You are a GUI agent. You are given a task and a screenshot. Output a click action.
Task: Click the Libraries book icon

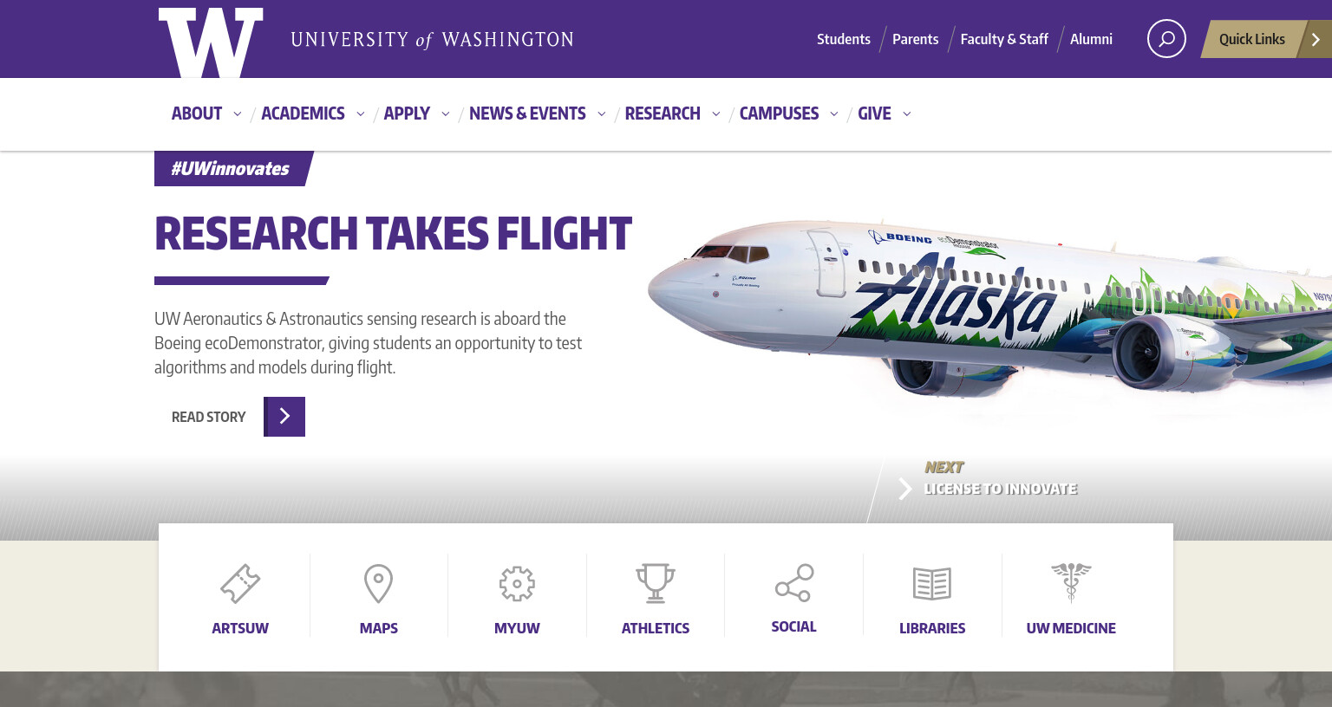click(x=932, y=584)
